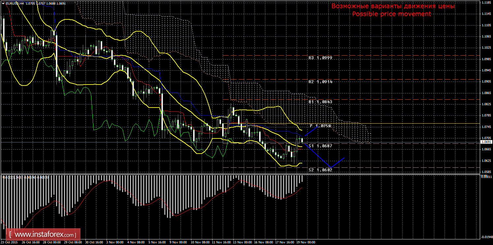The width and height of the screenshot is (493, 245).
Task: Click the 11 Nov 16:00 time label
Action: click(x=220, y=242)
